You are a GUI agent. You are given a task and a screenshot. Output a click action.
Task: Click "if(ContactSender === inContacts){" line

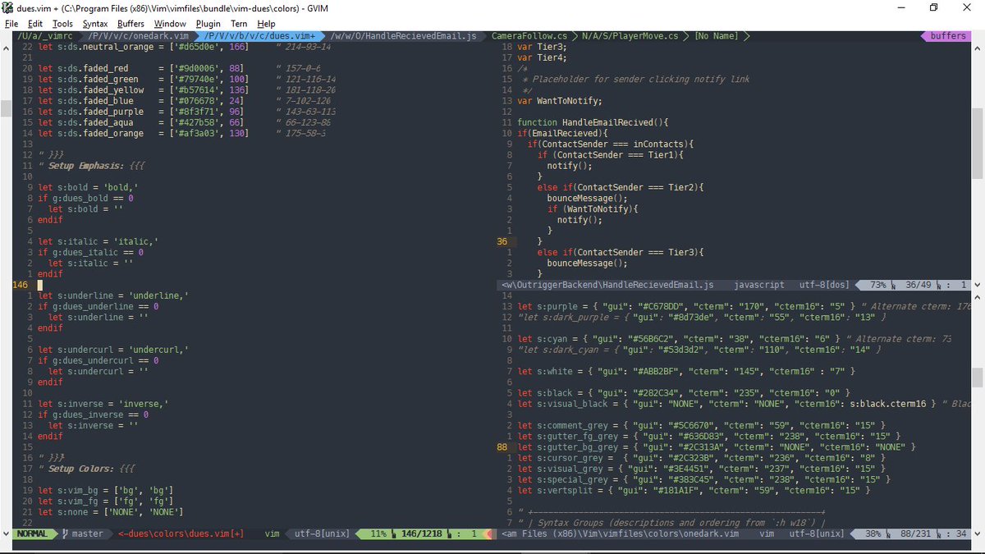point(611,144)
